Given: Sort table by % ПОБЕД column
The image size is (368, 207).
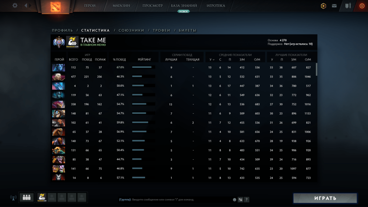Looking at the screenshot, I should pos(119,60).
